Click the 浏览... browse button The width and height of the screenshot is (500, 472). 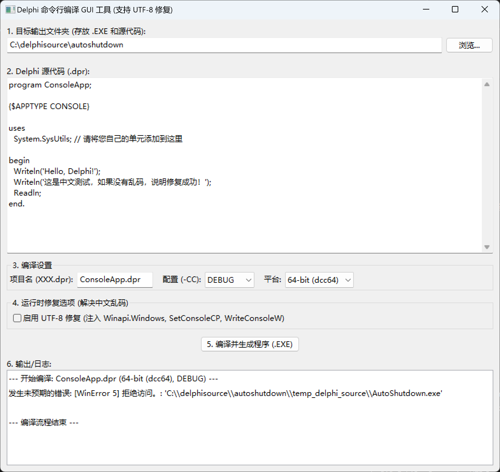[469, 45]
